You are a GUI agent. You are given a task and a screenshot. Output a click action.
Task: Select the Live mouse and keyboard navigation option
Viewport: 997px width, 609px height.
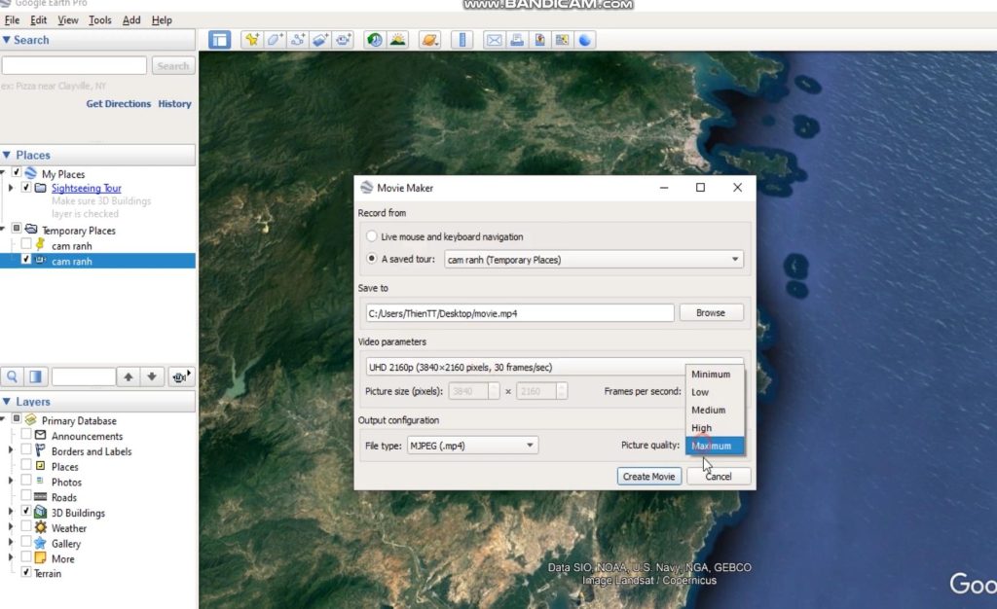point(372,236)
